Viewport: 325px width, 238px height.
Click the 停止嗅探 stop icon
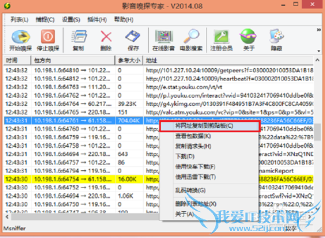coord(48,40)
